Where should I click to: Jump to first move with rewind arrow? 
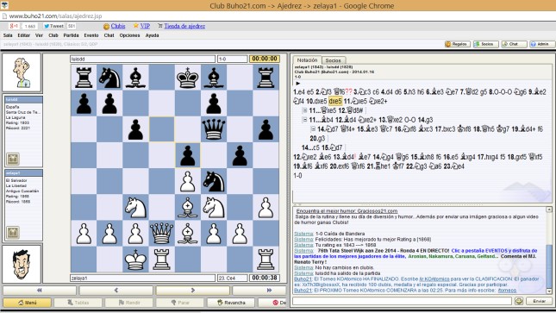pos(40,291)
